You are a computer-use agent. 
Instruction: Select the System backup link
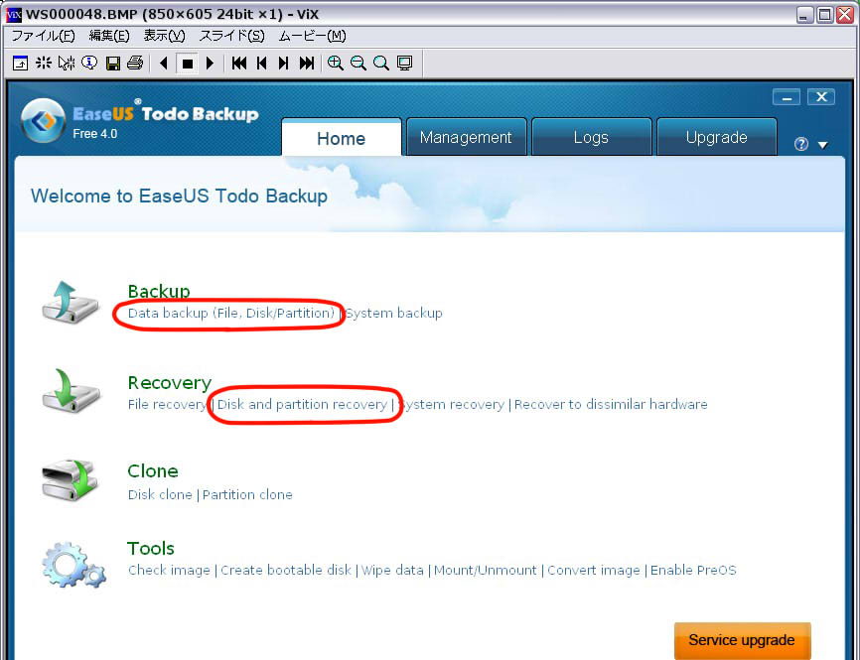point(394,314)
